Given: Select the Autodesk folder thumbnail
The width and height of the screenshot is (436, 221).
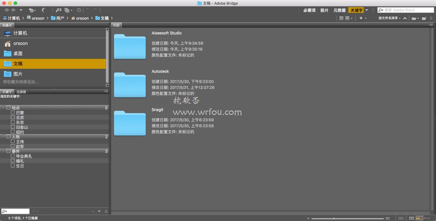Looking at the screenshot, I should 129,84.
